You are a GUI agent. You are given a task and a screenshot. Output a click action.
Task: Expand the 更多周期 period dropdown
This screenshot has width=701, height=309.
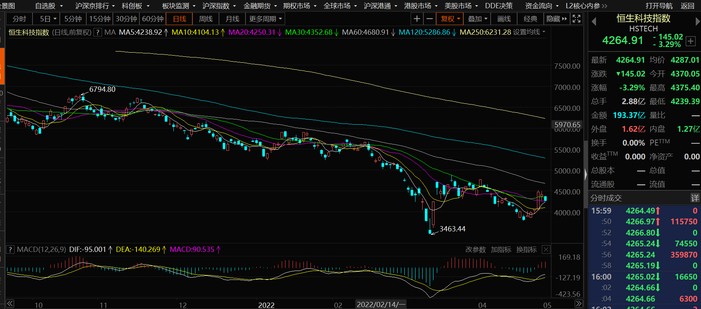pyautogui.click(x=265, y=19)
